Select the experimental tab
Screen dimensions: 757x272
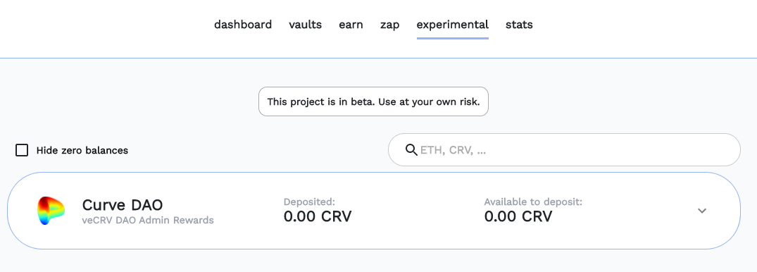452,24
